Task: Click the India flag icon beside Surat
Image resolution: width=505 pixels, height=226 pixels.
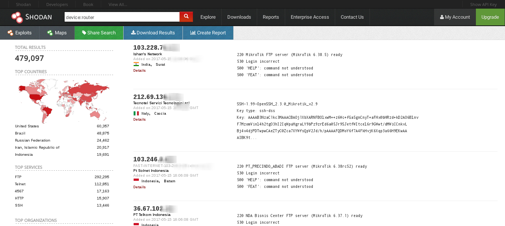Action: click(x=136, y=64)
